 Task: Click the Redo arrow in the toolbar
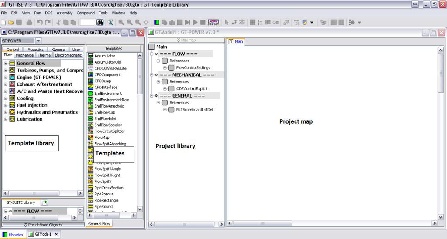48,22
